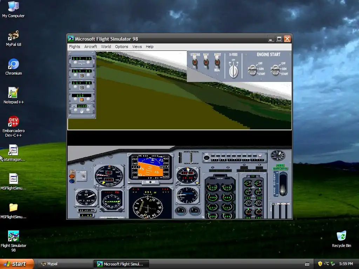This screenshot has height=269, width=359.
Task: Open the World menu
Action: click(x=106, y=47)
